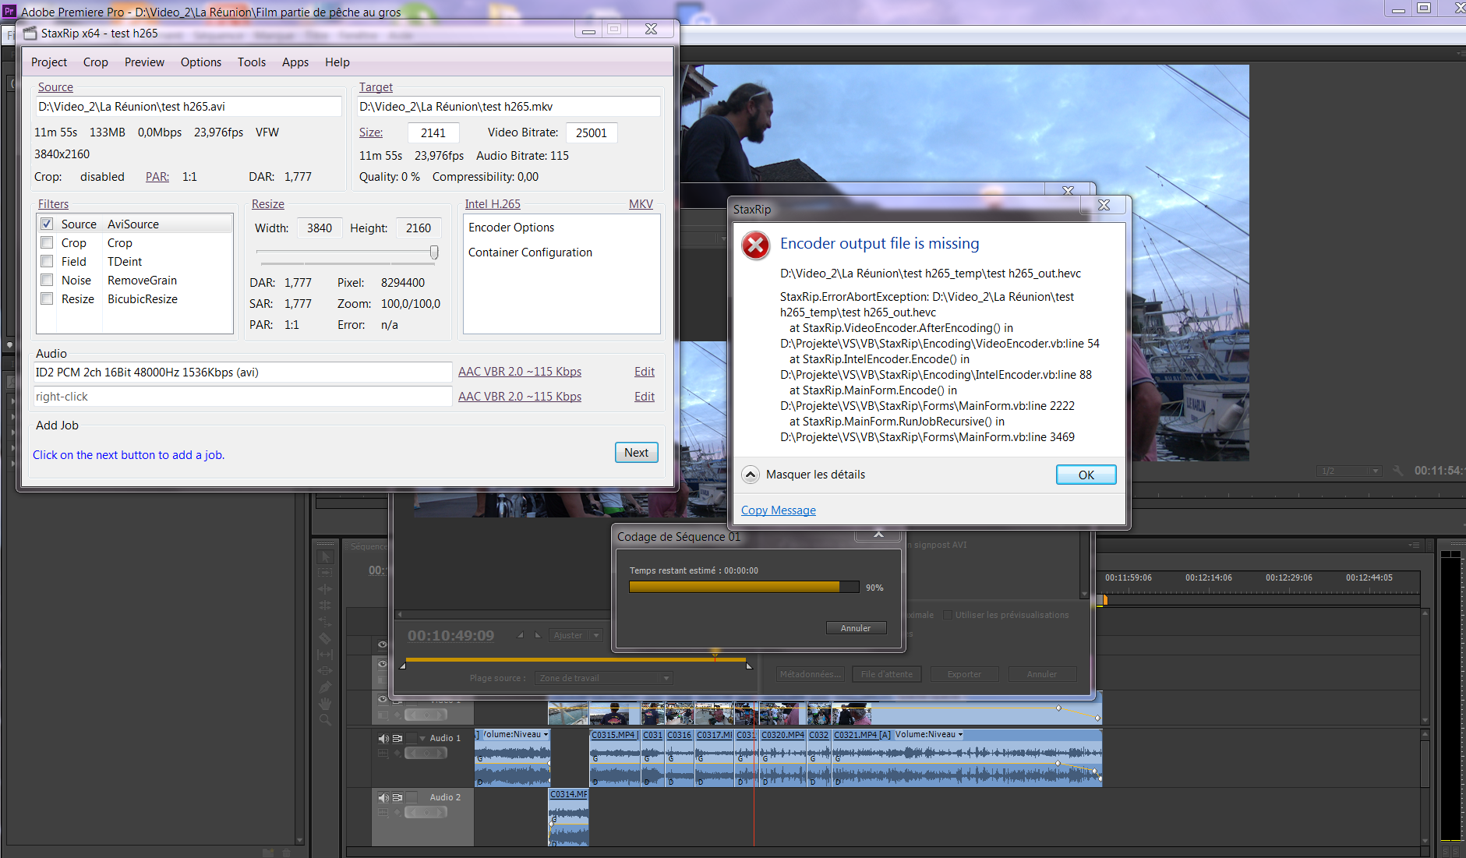Click Audio 2 keyframe navigator control
This screenshot has height=858, width=1466.
tap(426, 812)
